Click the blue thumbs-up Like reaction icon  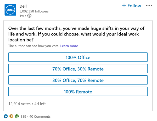(6, 116)
